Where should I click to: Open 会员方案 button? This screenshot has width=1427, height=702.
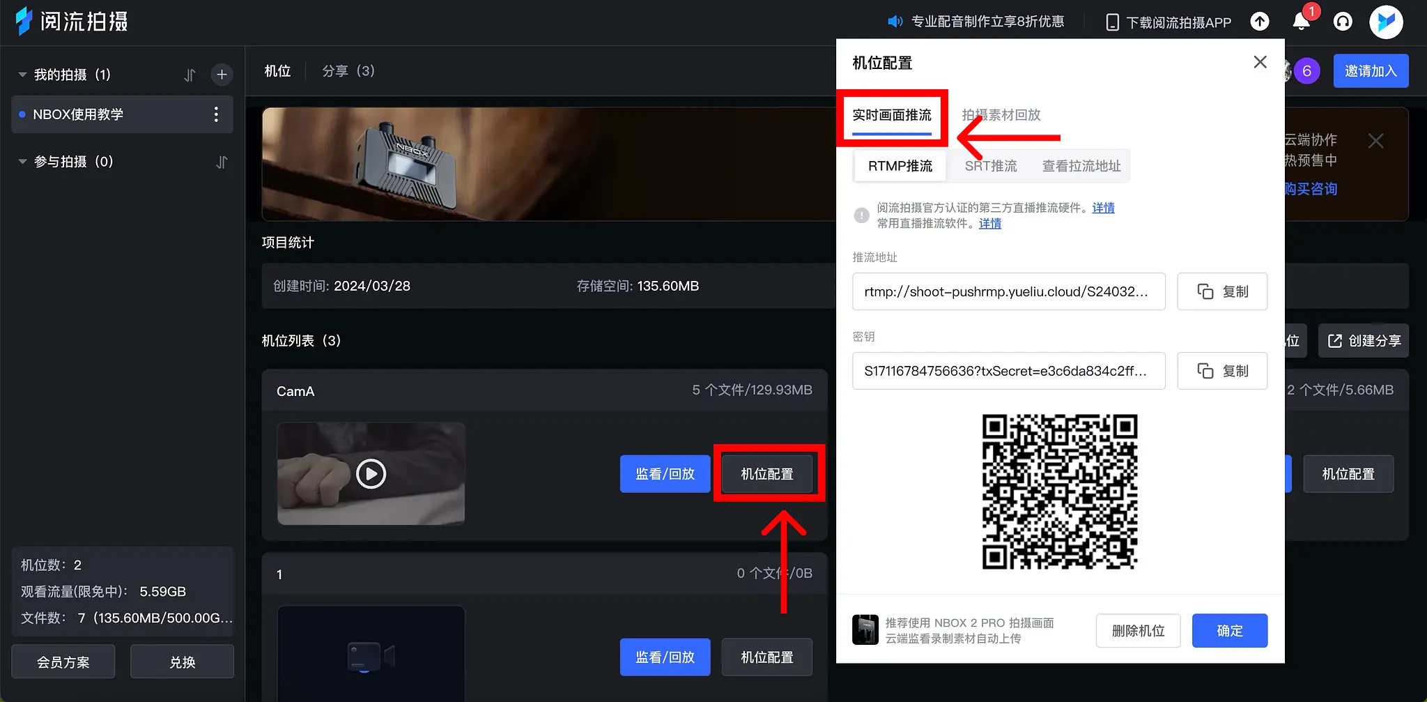point(63,662)
